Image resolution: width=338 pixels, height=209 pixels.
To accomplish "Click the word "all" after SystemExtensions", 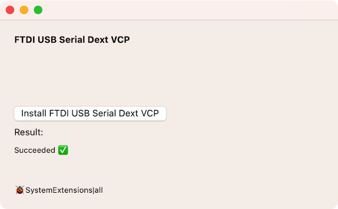I will tap(99, 190).
